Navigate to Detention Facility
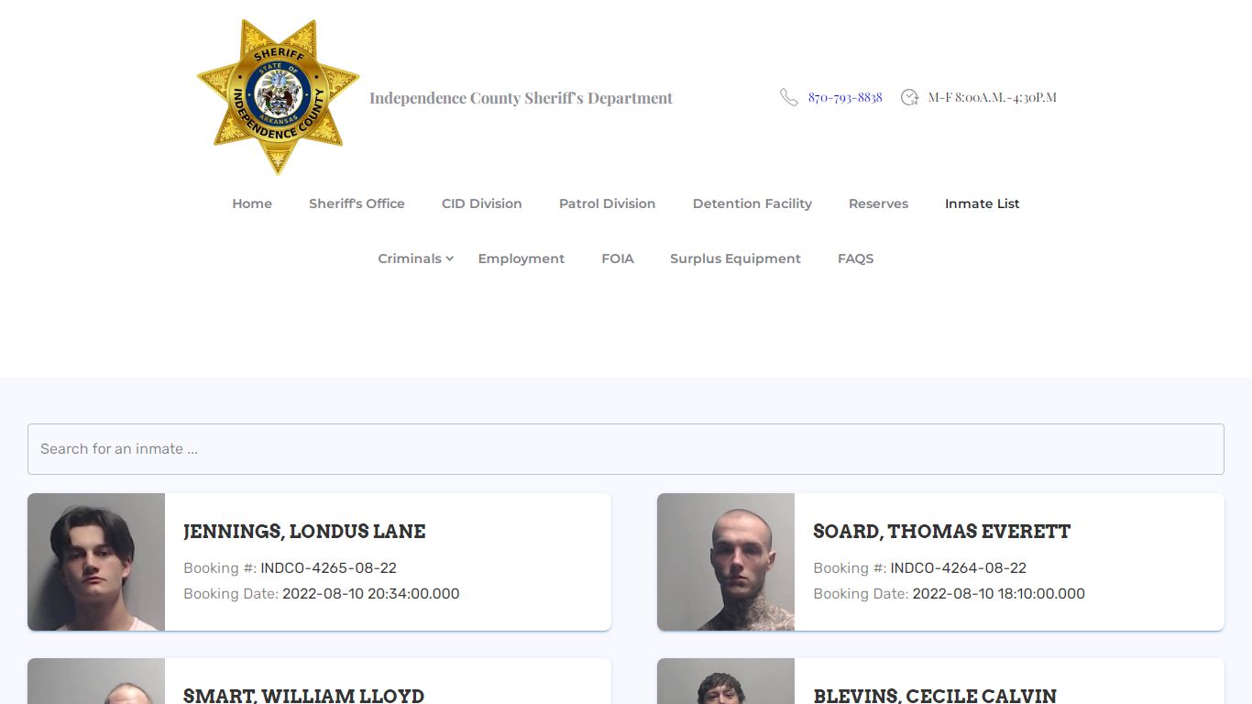Screen dimensions: 1252x704 pos(752,203)
